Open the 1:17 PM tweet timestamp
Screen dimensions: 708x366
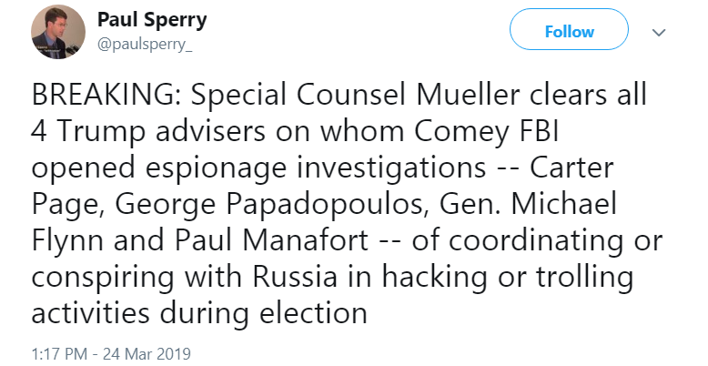click(x=110, y=351)
